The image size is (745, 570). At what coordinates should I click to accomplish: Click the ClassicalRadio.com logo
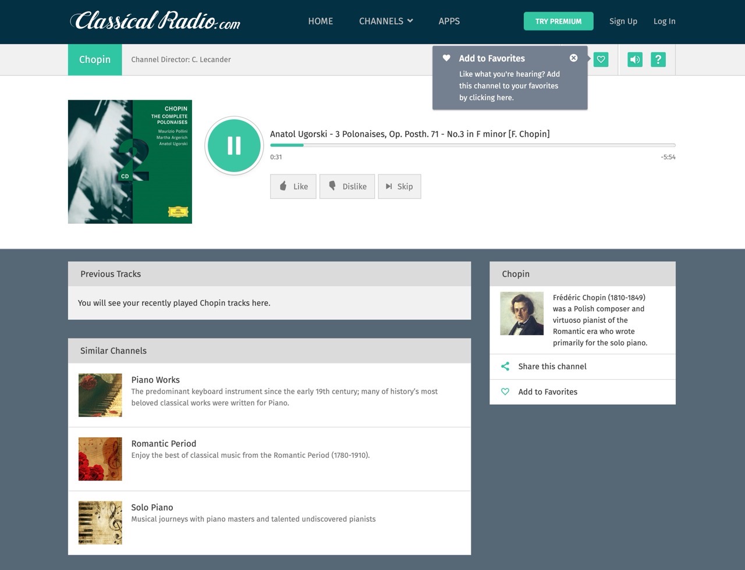pyautogui.click(x=155, y=21)
